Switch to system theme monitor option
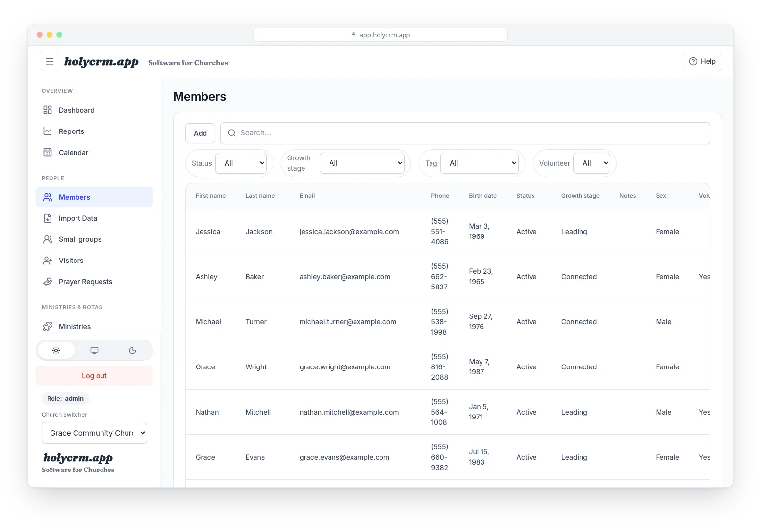Screen dimensions: 761x523 pyautogui.click(x=95, y=350)
